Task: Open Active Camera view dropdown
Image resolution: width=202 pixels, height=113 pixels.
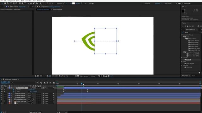Action: point(85,76)
